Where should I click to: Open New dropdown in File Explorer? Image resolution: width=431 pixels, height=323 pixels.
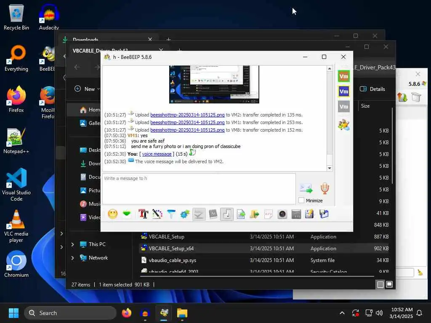coord(87,89)
